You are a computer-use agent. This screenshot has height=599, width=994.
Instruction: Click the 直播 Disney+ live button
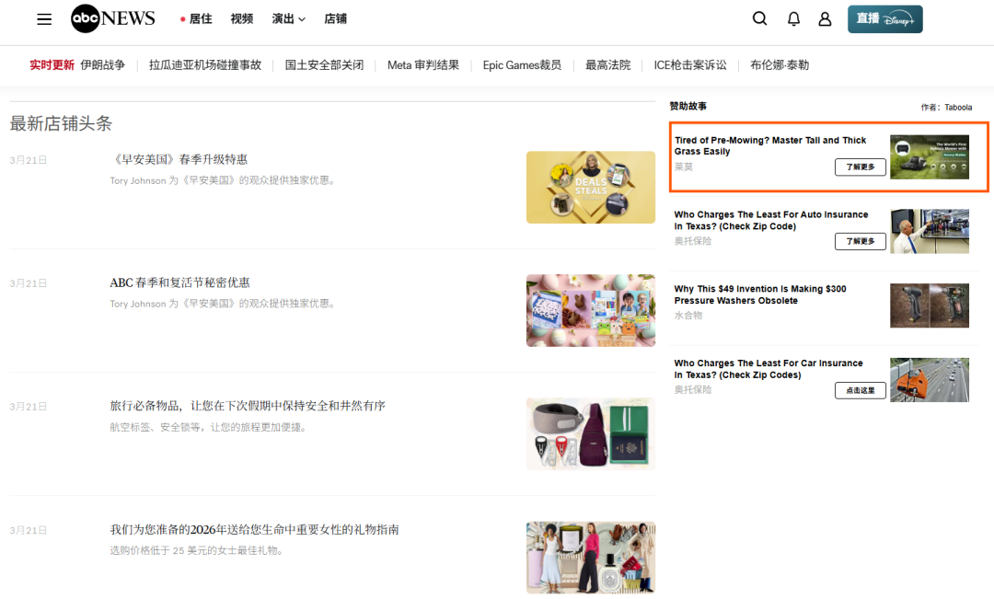884,19
